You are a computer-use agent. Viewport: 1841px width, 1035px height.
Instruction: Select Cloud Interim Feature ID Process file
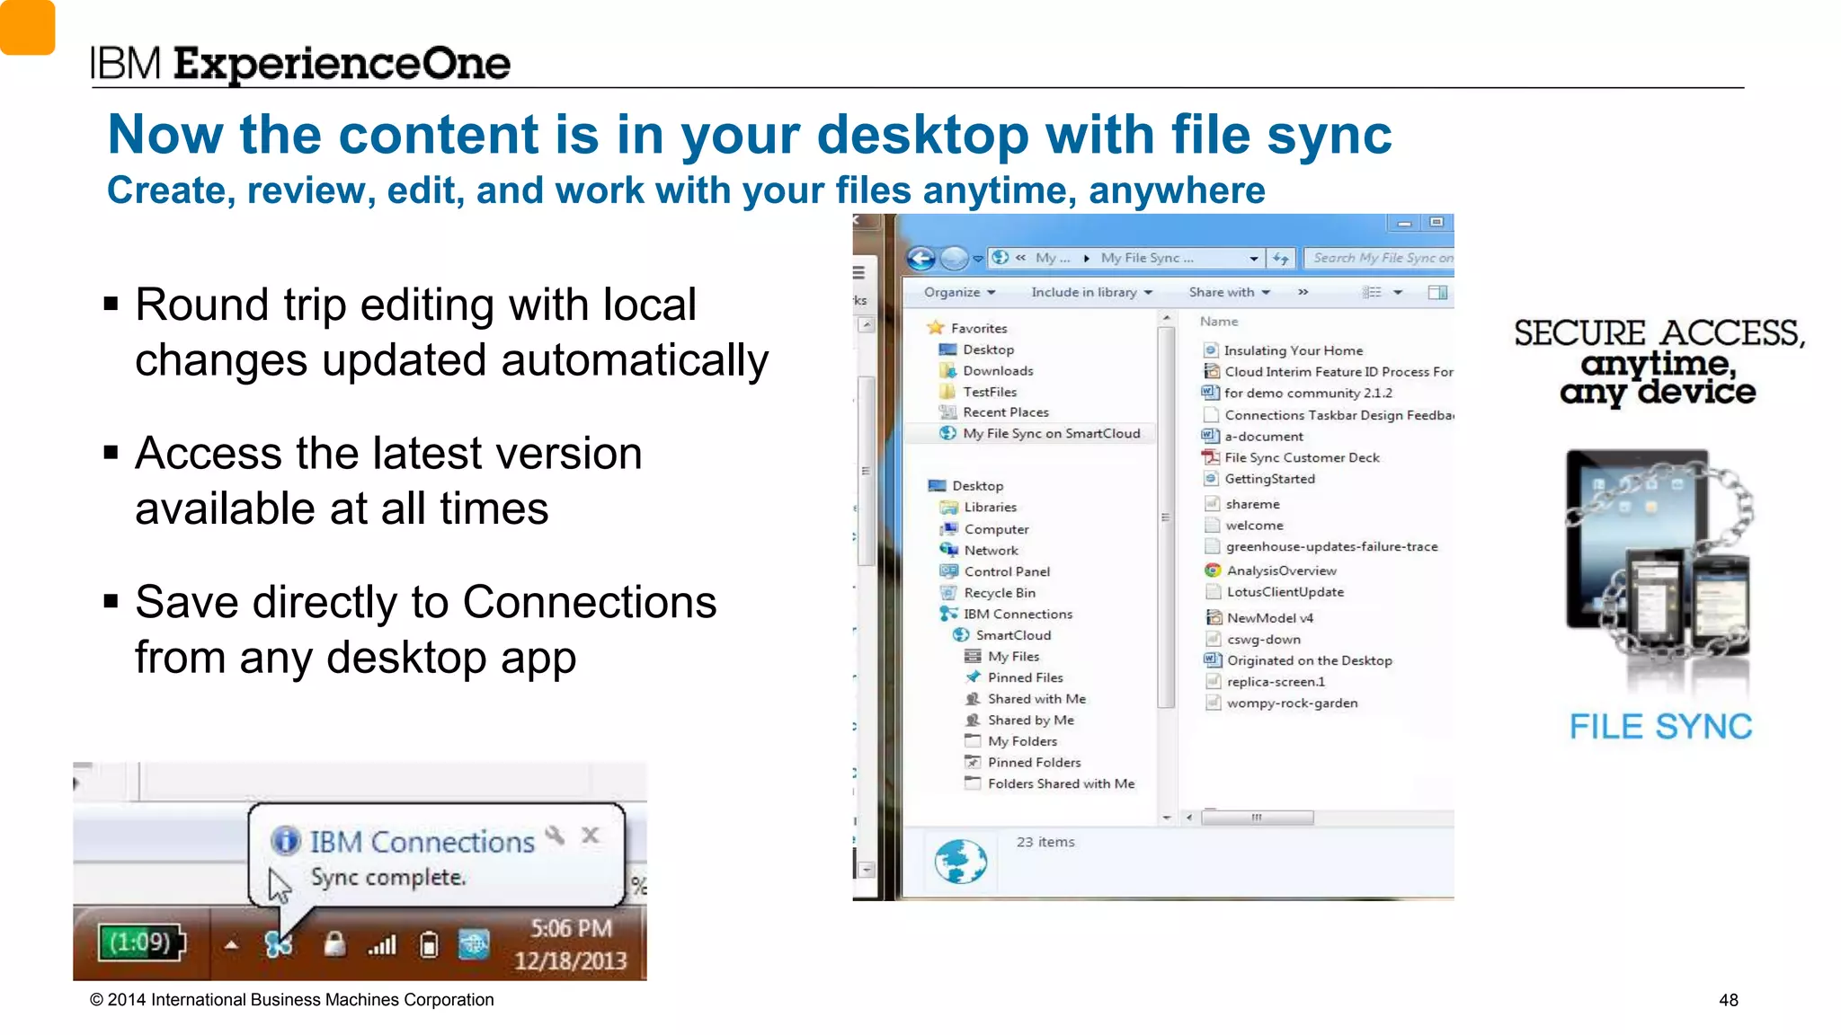pyautogui.click(x=1328, y=372)
